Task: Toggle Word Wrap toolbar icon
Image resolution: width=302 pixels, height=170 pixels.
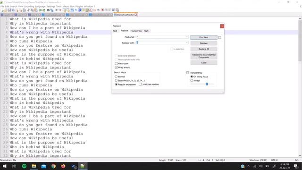Action: pos(72,10)
